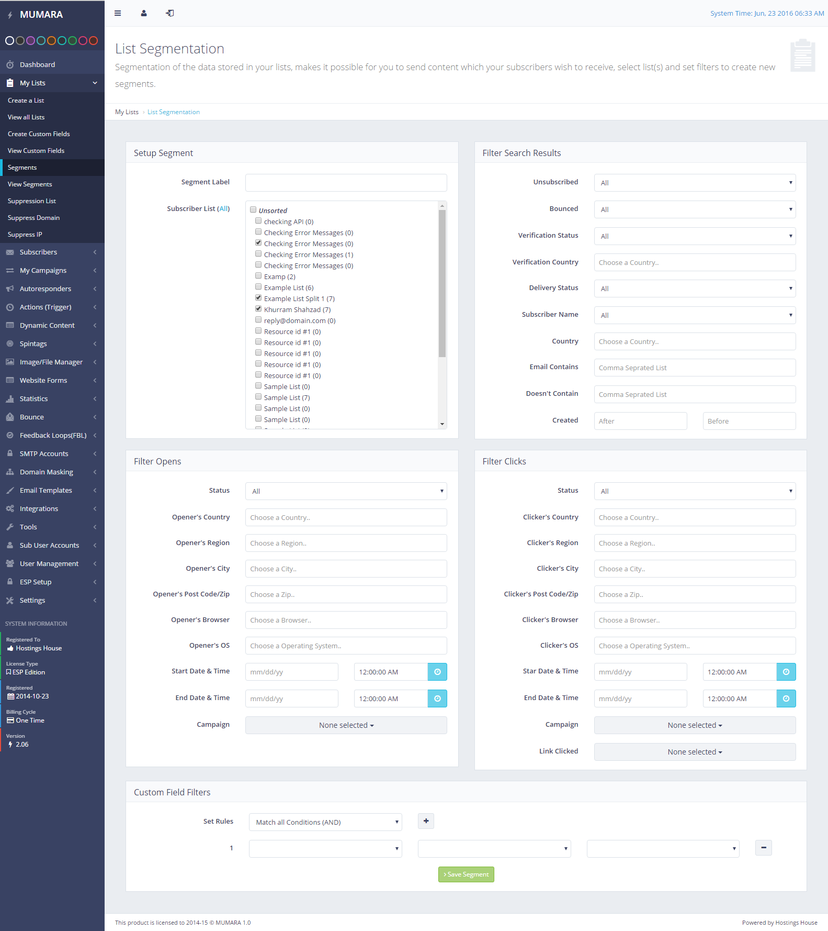Click the logout icon in top bar
The image size is (828, 931).
[170, 13]
